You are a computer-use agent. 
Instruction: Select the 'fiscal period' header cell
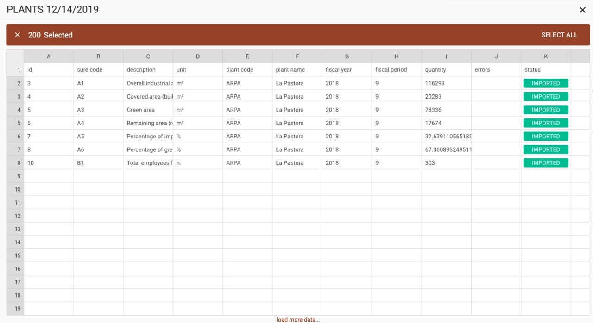tap(397, 70)
